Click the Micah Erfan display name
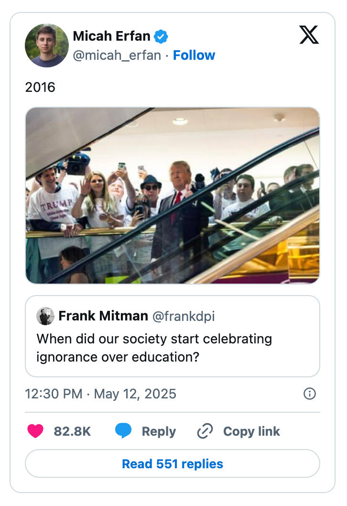Viewport: 347px width, 506px height. point(112,36)
